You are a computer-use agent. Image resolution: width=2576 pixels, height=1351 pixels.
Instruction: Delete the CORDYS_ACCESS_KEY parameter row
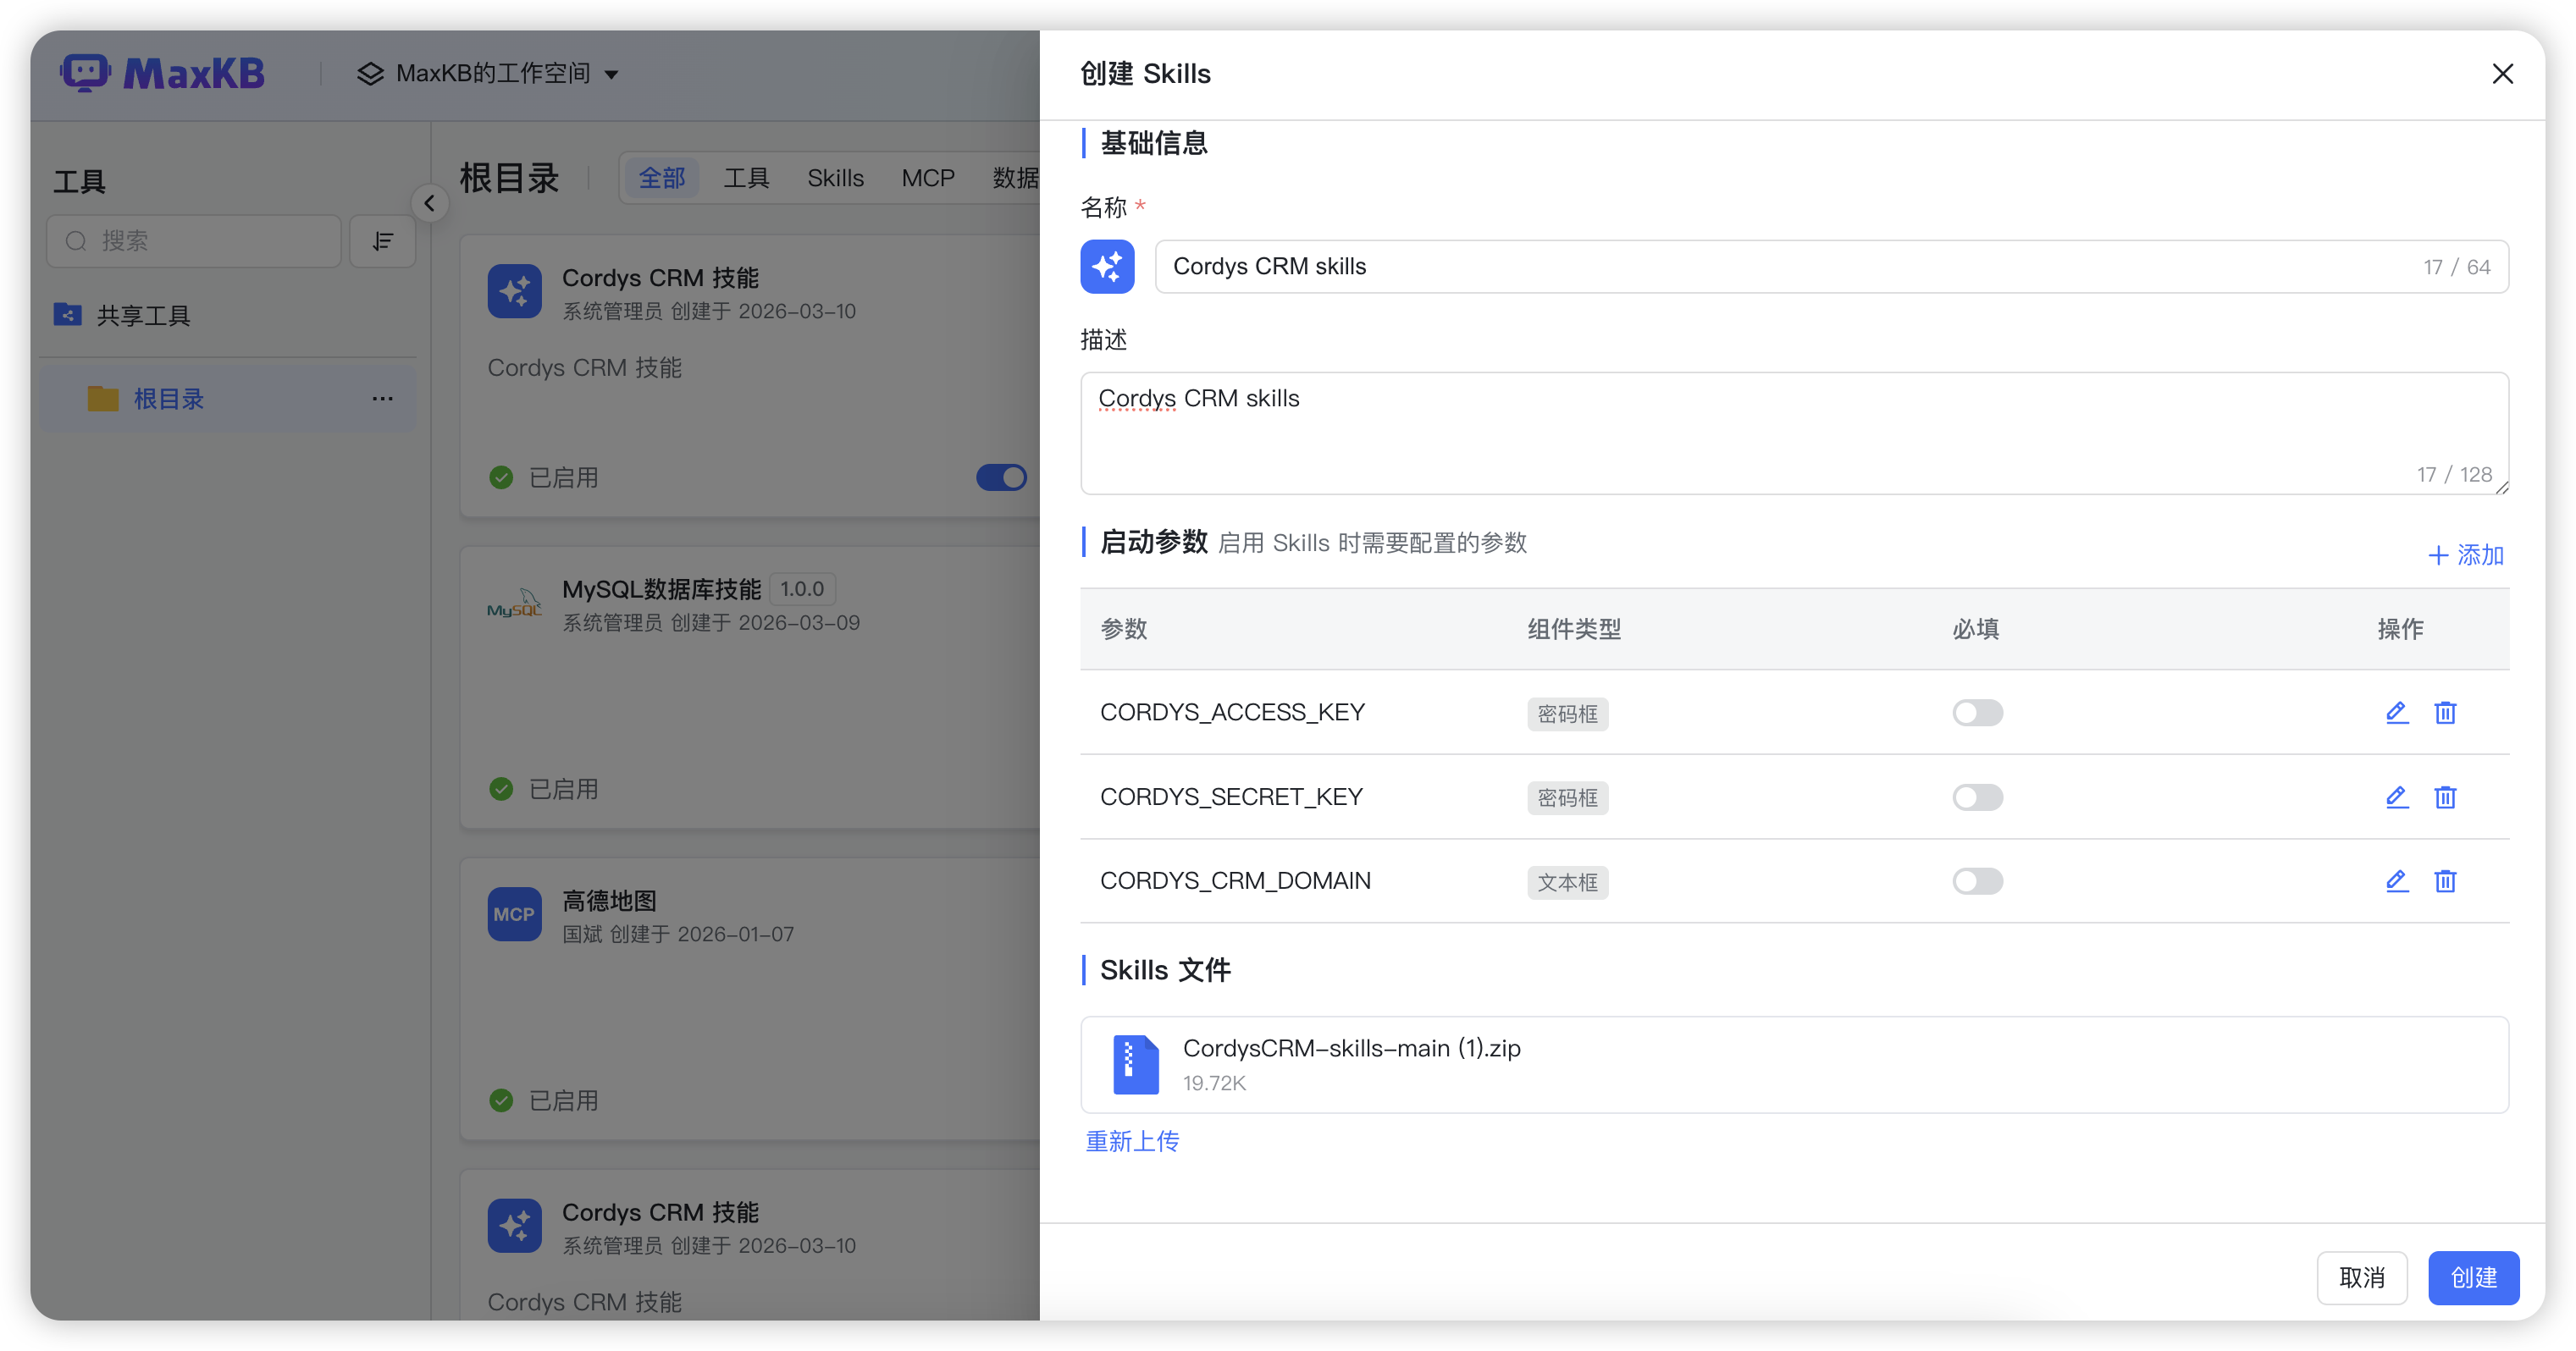click(2445, 713)
